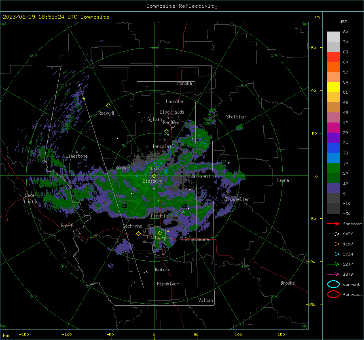This screenshot has height=340, width=364.
Task: Click the Airdrie city label
Action: 159,216
